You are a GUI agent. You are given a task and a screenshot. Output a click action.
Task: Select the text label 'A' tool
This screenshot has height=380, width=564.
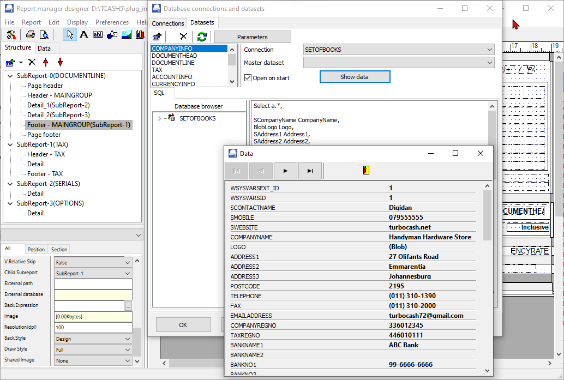pos(83,35)
